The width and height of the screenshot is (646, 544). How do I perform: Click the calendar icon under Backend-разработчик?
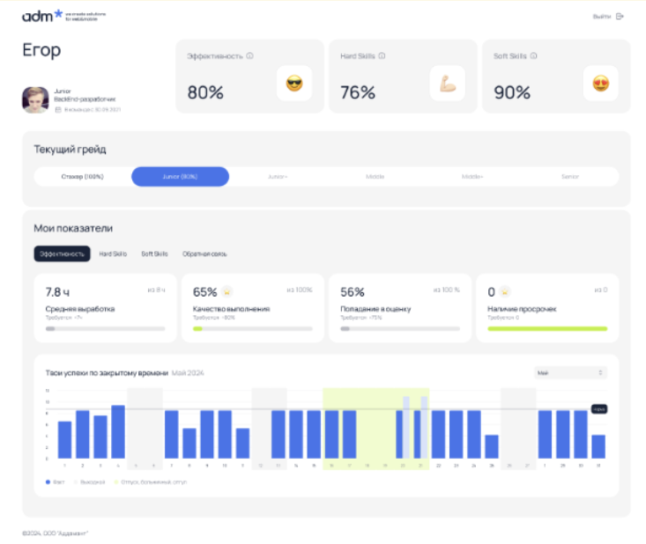click(x=58, y=110)
